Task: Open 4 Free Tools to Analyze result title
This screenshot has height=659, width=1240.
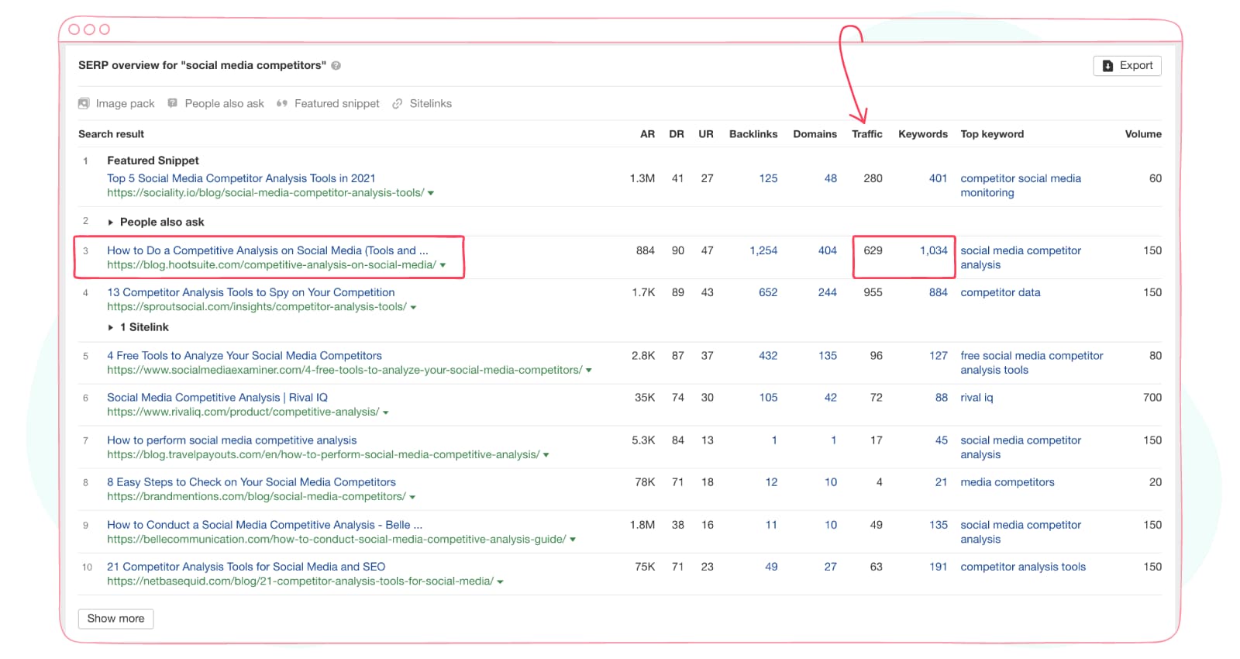Action: (x=245, y=356)
